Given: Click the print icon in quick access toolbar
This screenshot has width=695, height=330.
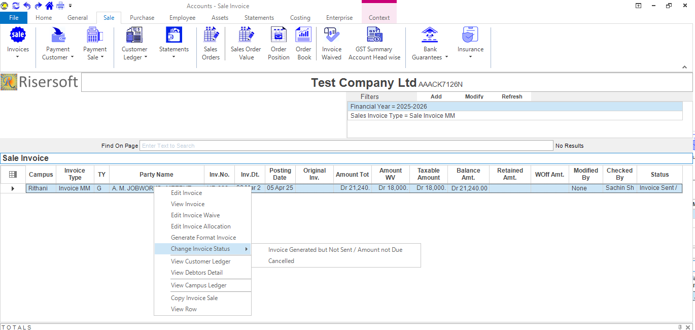Looking at the screenshot, I should (x=60, y=6).
